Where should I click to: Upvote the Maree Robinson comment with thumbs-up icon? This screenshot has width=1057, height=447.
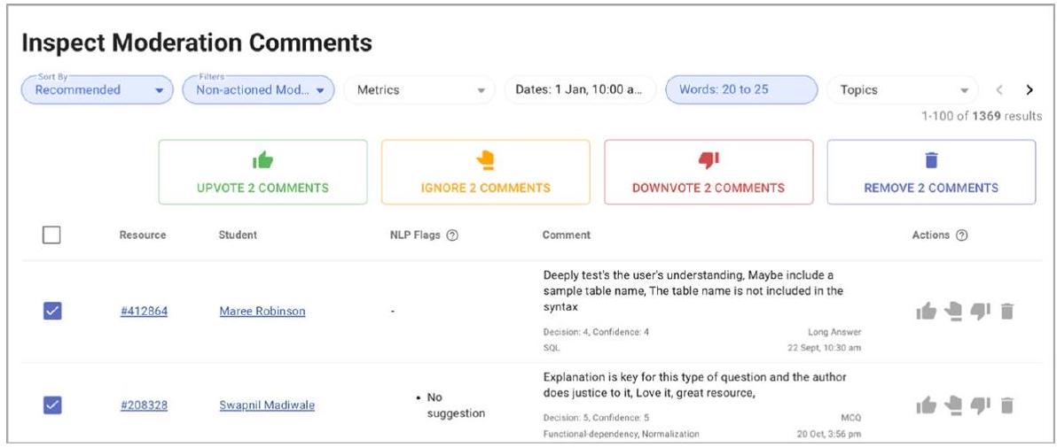[x=926, y=311]
